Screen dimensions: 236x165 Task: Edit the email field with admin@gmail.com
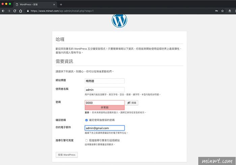coord(105,128)
